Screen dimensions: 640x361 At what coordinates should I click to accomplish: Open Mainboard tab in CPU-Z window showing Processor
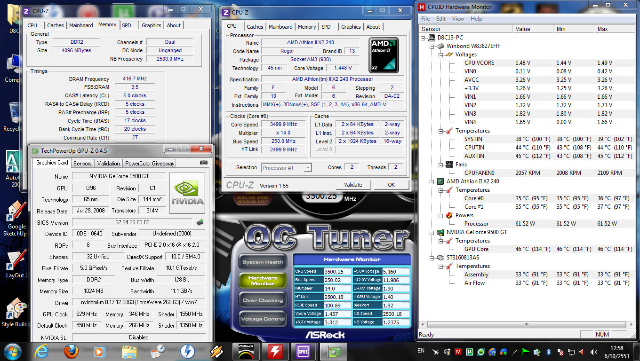click(x=280, y=27)
